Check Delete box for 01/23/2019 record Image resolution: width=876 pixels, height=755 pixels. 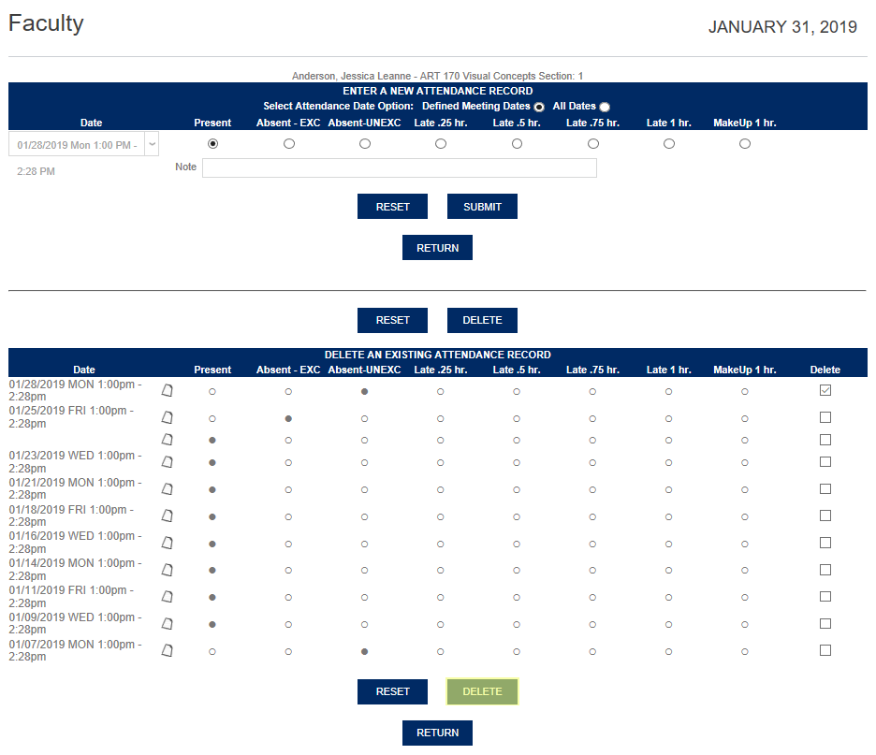click(825, 461)
